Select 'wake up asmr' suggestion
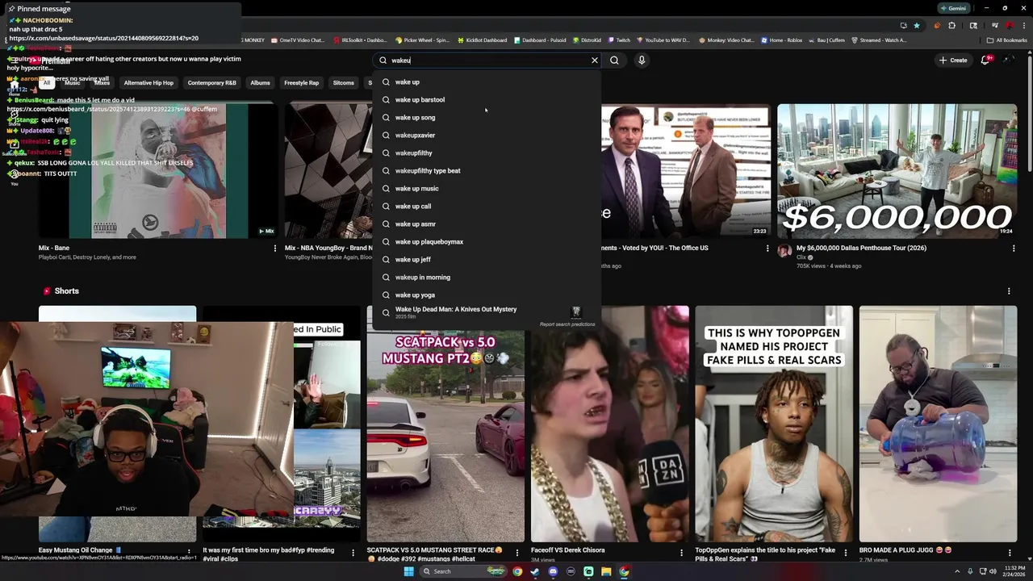 [487, 224]
